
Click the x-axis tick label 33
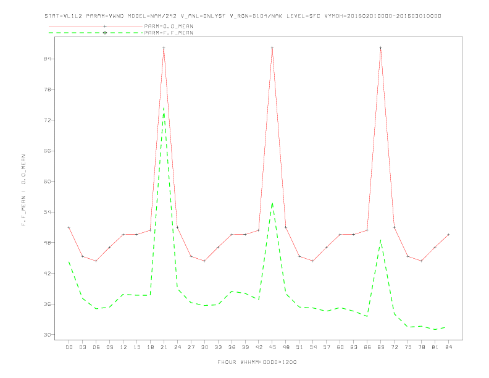point(218,347)
